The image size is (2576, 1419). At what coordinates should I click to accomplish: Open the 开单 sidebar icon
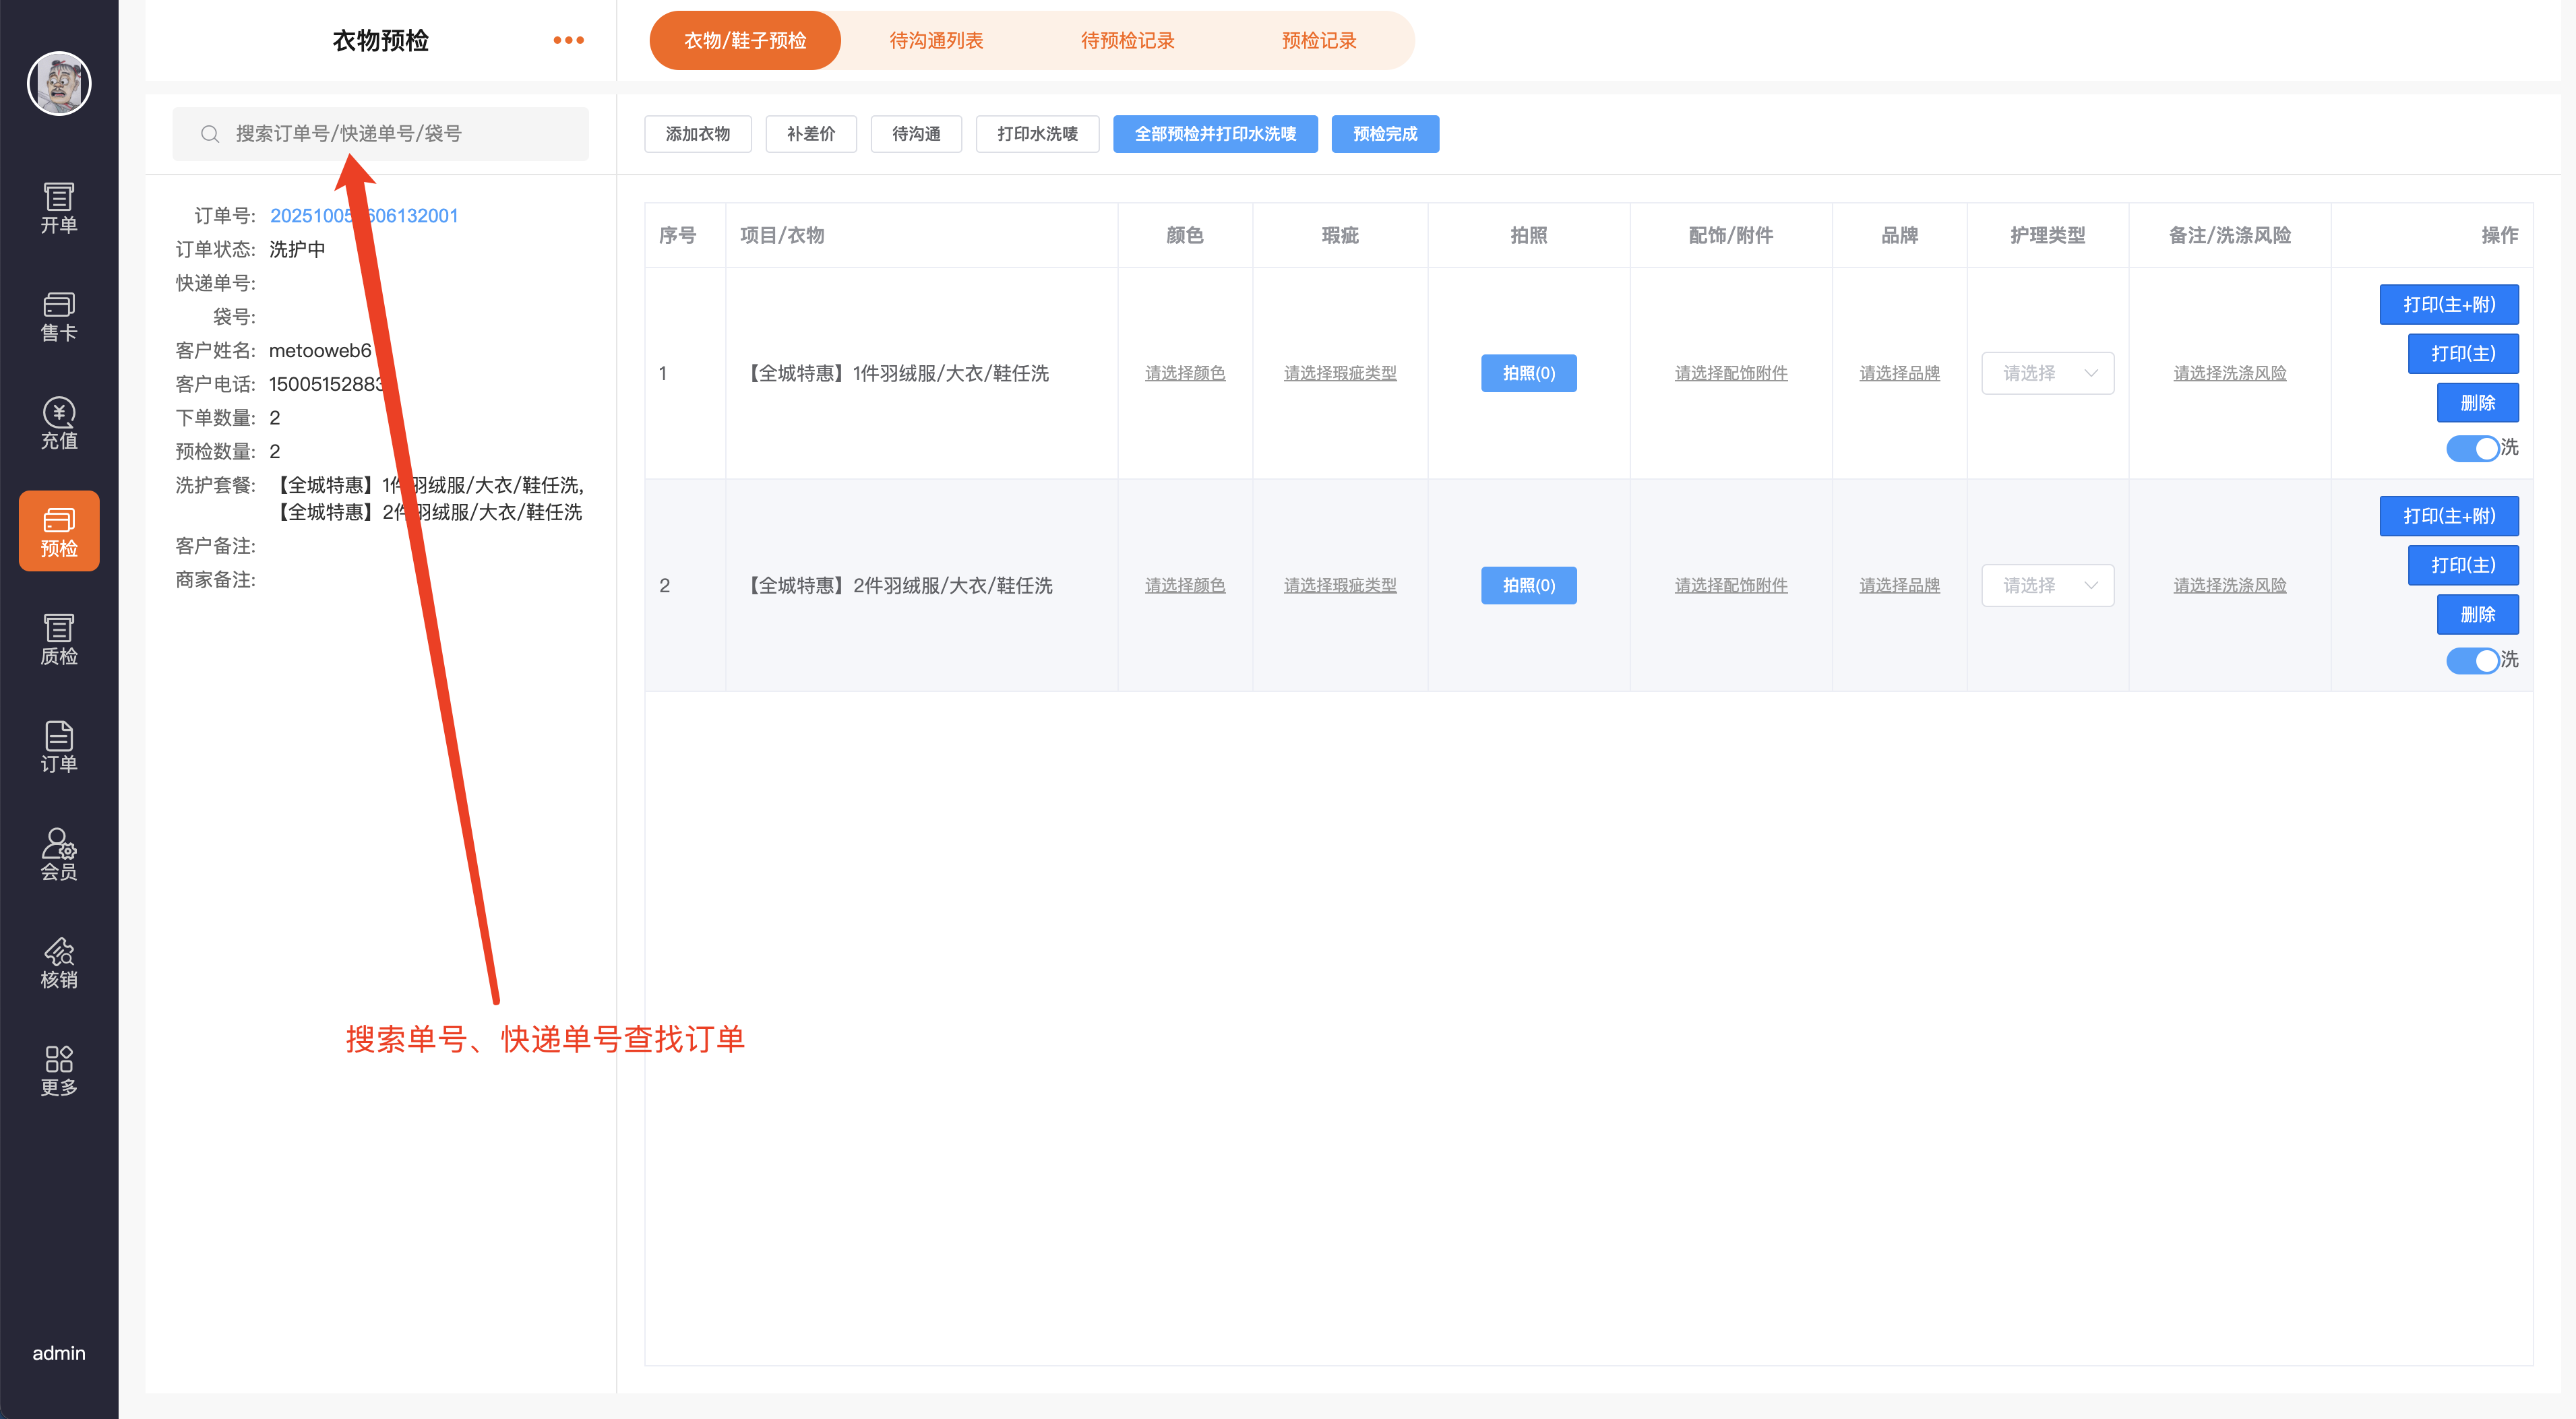(x=59, y=208)
